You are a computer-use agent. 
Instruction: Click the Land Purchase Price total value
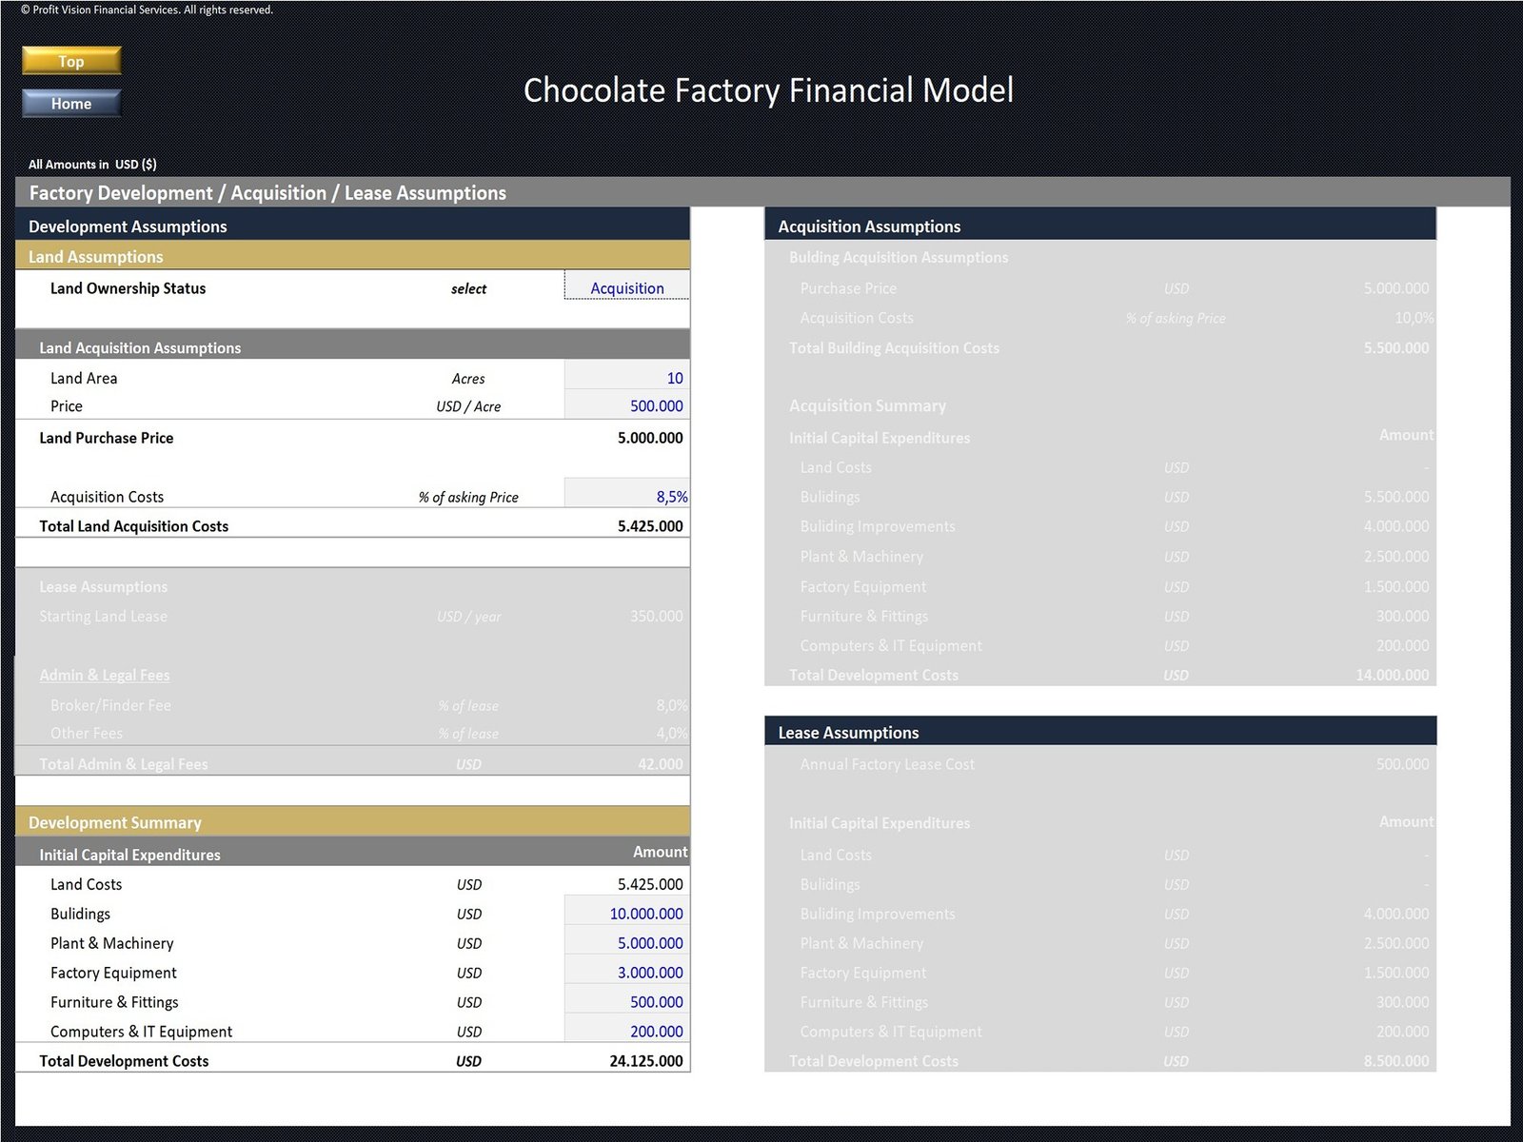pos(649,438)
